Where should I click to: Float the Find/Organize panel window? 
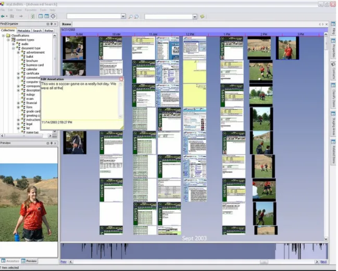[x=47, y=24]
